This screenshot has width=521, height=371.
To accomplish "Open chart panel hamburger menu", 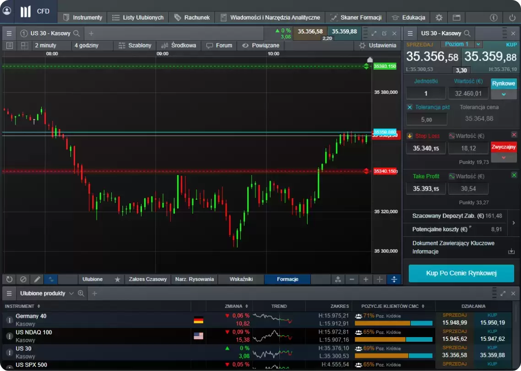I will click(9, 33).
